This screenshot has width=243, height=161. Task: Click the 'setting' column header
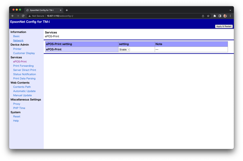pyautogui.click(x=137, y=44)
